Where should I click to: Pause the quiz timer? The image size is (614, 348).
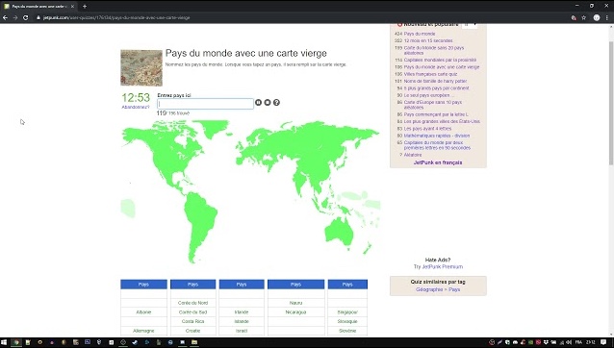pyautogui.click(x=259, y=103)
